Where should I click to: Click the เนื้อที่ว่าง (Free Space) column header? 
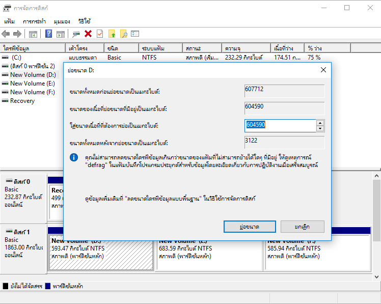click(288, 48)
